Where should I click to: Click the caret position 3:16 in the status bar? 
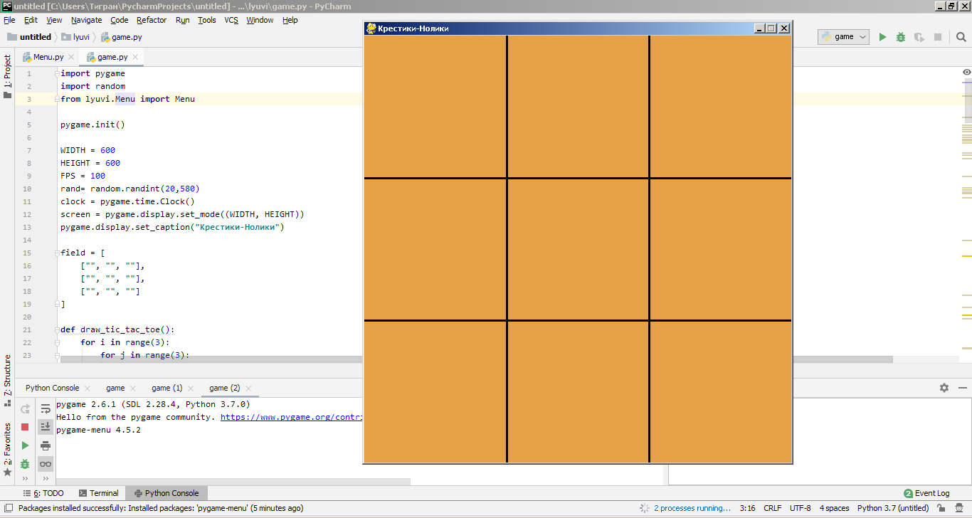747,508
